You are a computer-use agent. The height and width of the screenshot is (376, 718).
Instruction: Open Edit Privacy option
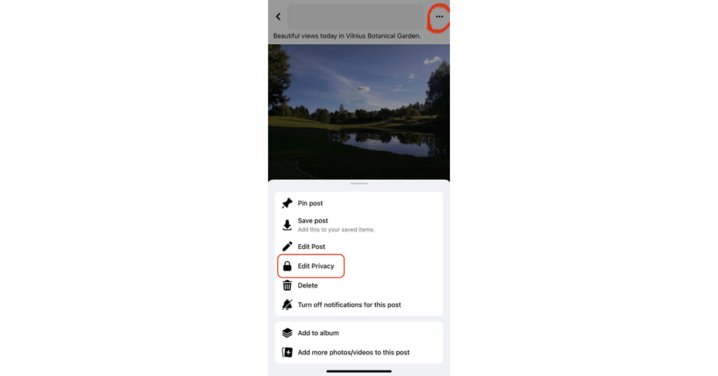311,266
